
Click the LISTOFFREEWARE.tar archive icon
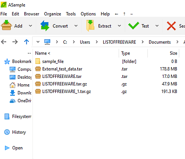click(x=38, y=76)
